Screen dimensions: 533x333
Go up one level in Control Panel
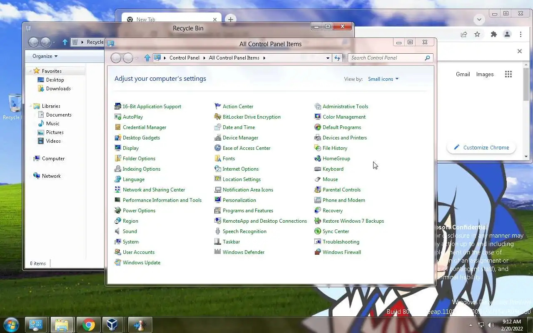pyautogui.click(x=147, y=58)
